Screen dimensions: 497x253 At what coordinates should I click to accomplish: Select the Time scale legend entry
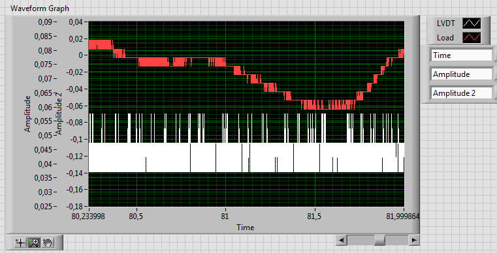tap(461, 55)
